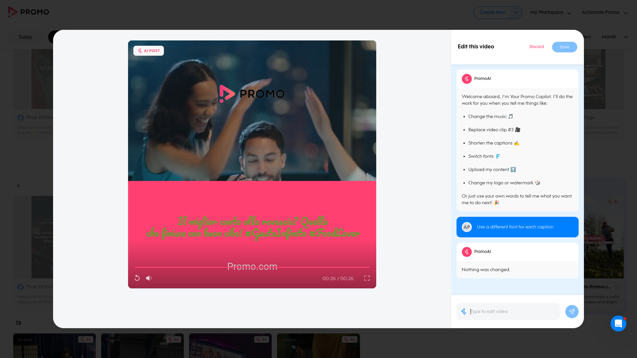Click the Type to edit video input field

(x=508, y=312)
